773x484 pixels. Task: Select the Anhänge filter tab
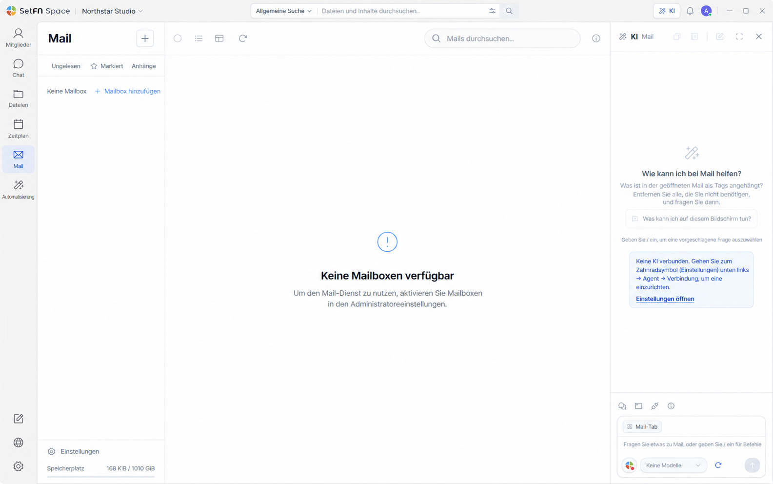point(144,66)
